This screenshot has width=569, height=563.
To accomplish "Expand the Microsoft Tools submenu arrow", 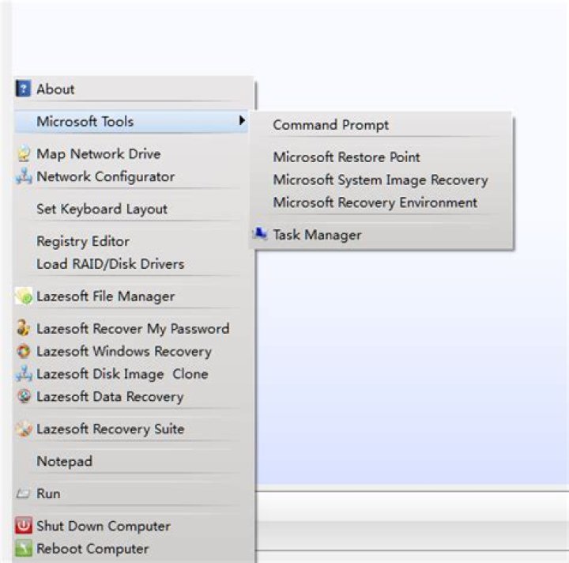I will [242, 120].
